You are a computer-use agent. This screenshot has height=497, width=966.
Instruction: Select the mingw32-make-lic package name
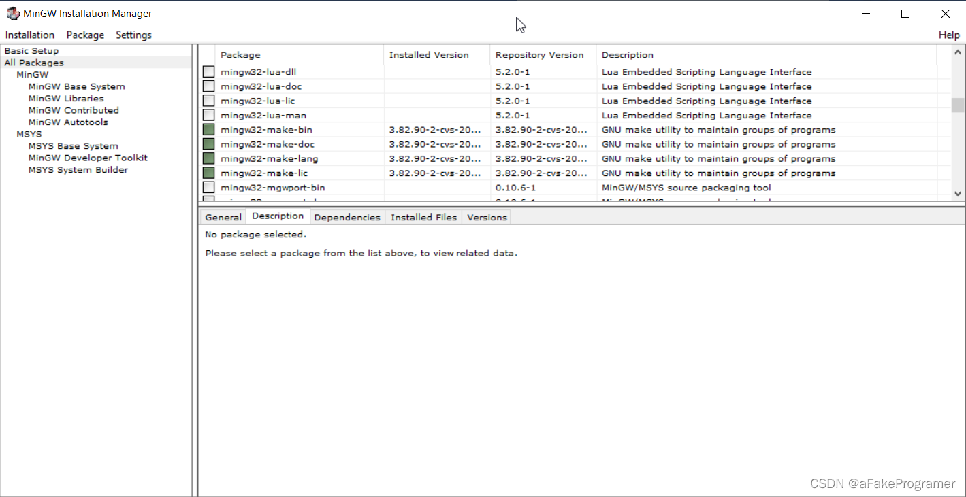[264, 173]
